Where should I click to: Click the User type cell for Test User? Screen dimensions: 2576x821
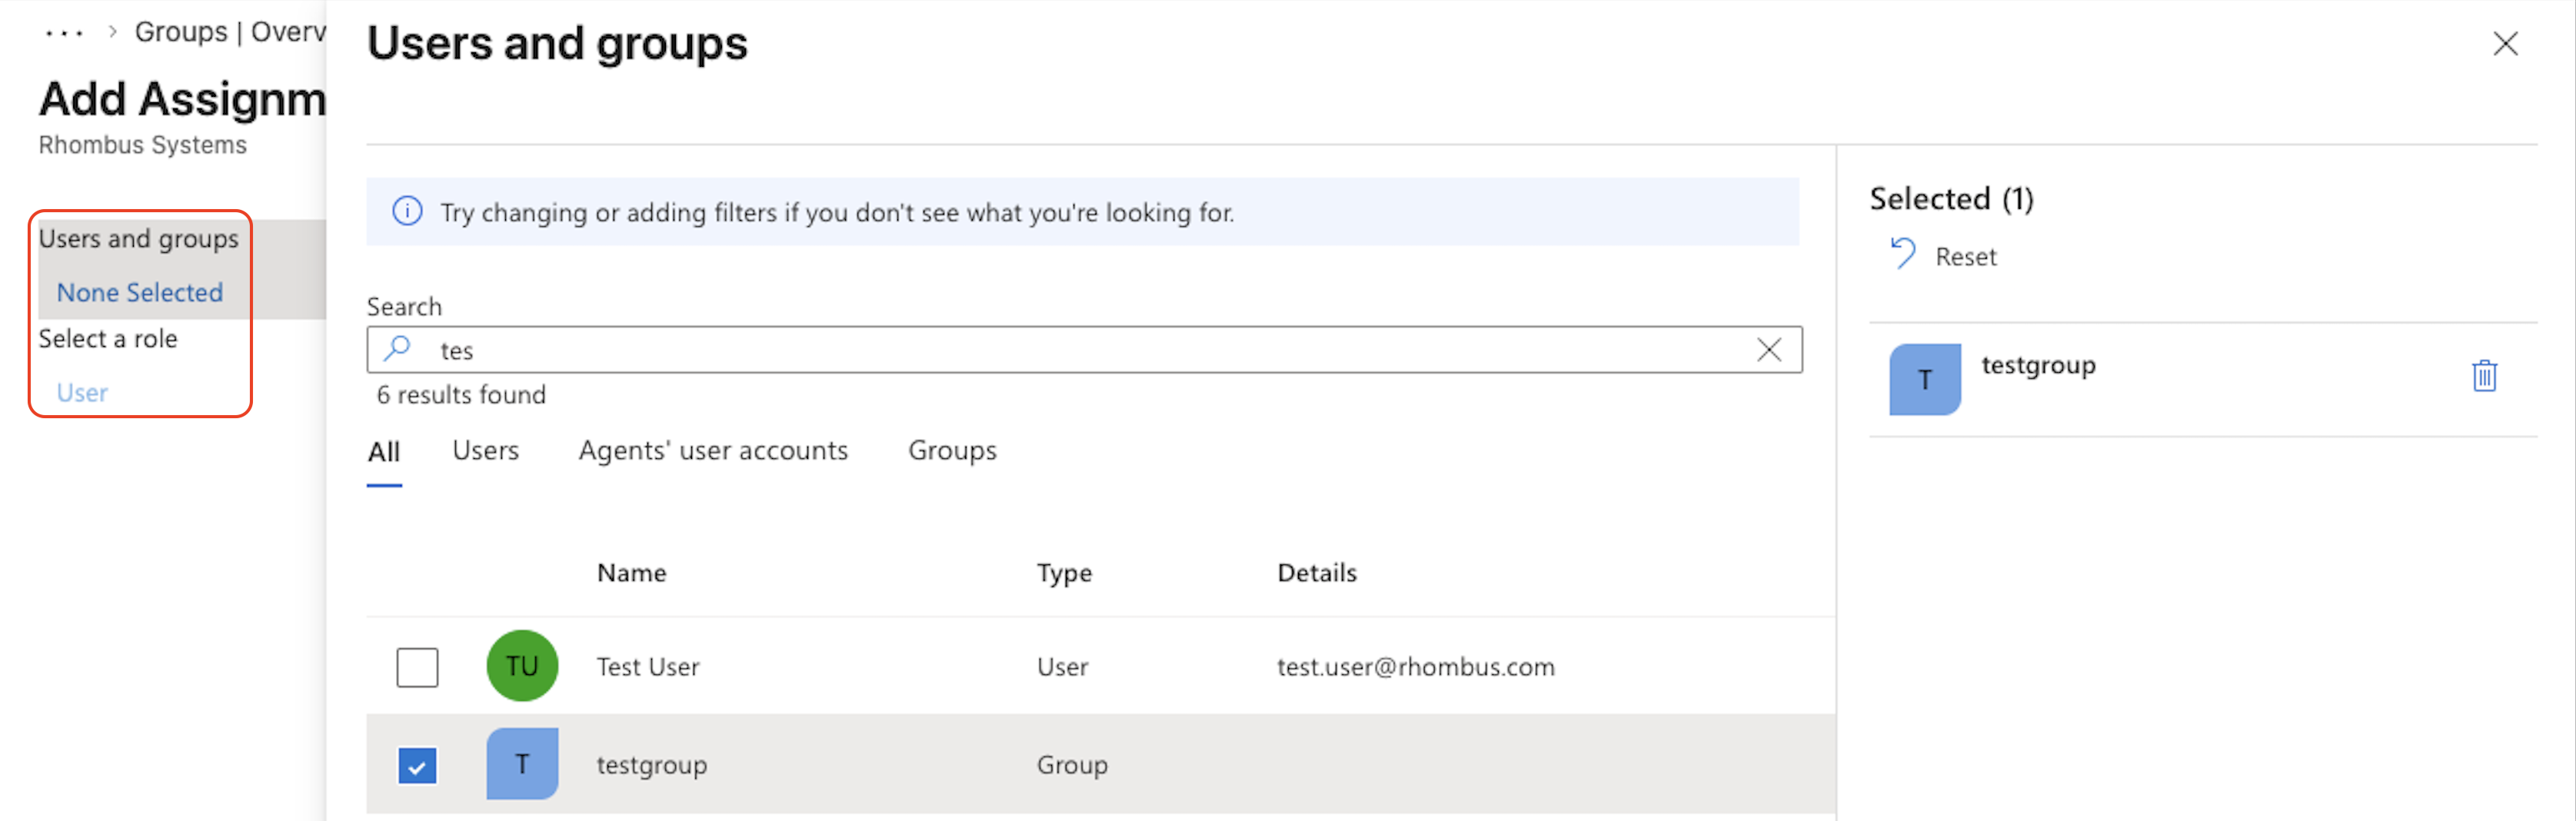(x=1062, y=666)
